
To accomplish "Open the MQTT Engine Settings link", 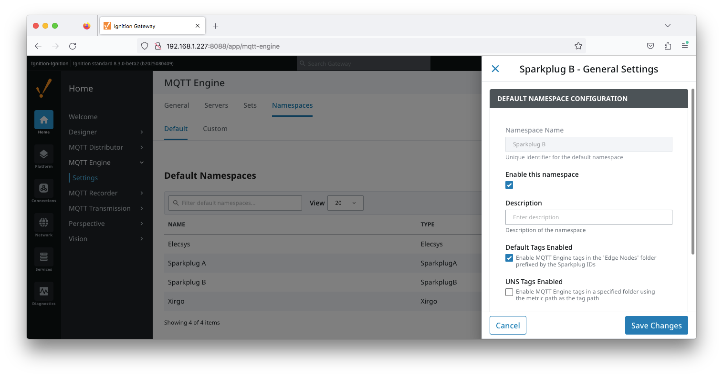I will click(x=85, y=178).
